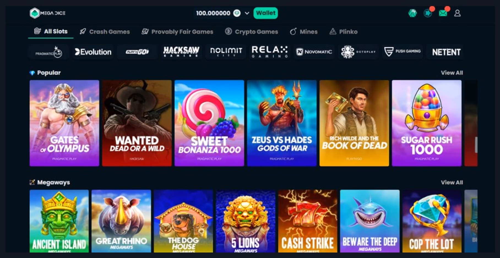500x258 pixels.
Task: Launch the Cash Strike Megaways thumbnail
Action: 308,221
